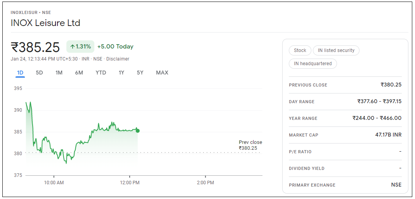Click the 47.17B INR market cap value
The width and height of the screenshot is (415, 199).
[x=388, y=135]
